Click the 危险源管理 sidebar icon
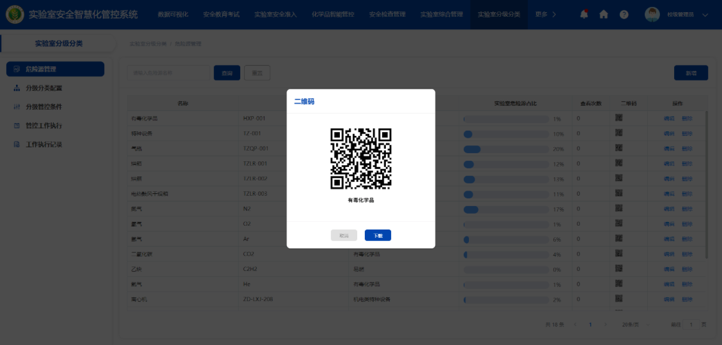This screenshot has height=345, width=722. (17, 70)
